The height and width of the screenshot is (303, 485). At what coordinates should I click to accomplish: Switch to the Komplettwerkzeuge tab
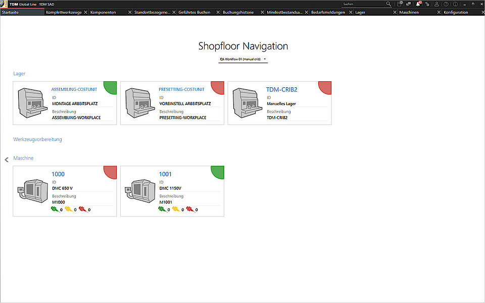pos(63,12)
